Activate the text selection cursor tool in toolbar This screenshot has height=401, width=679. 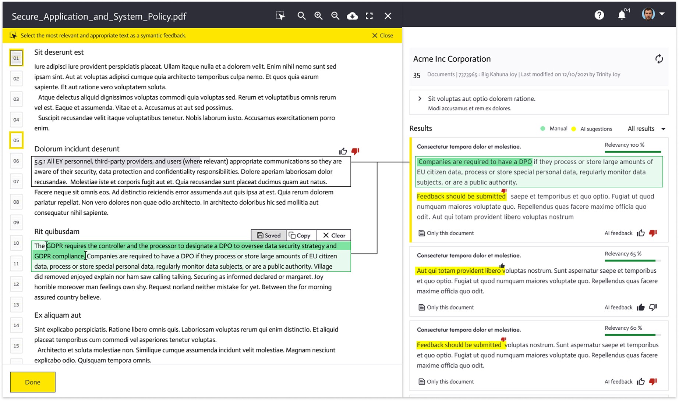[280, 16]
